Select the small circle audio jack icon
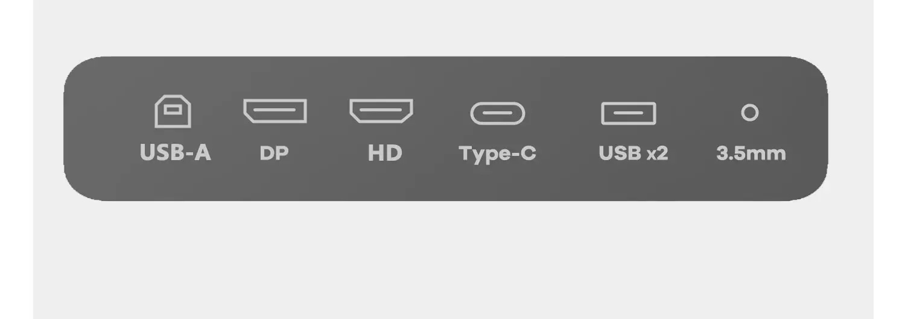905x319 pixels. click(x=749, y=113)
